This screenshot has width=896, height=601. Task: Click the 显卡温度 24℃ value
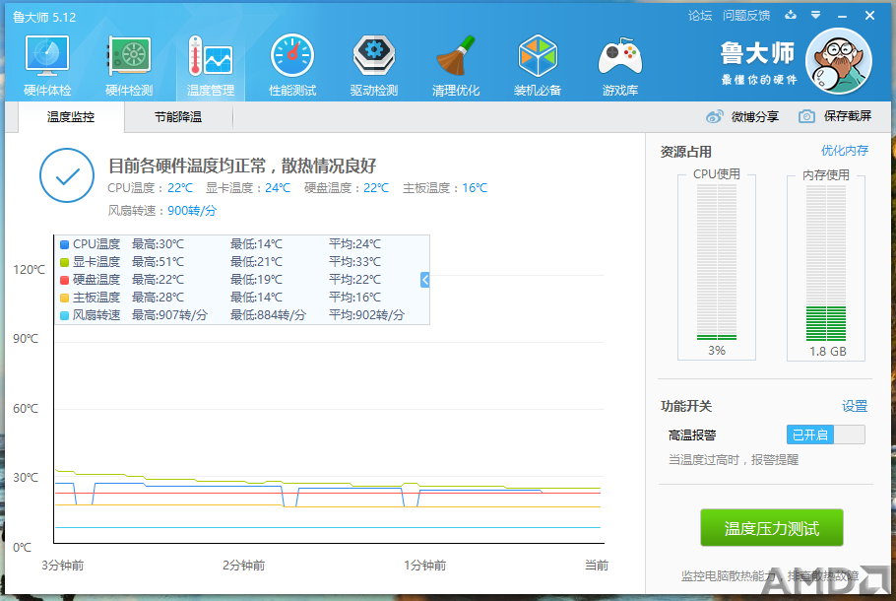(x=278, y=187)
